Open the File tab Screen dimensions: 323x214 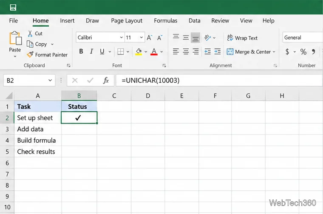tap(14, 20)
